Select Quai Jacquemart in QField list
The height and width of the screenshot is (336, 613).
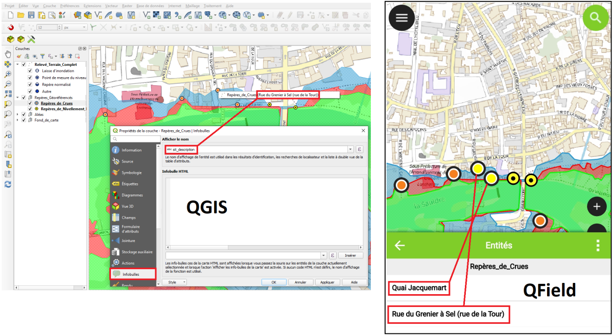[x=419, y=288]
